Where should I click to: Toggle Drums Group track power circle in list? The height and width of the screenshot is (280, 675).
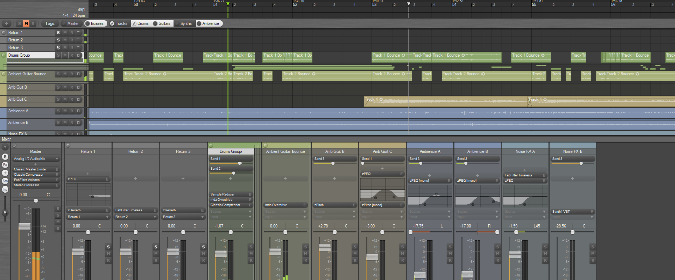(4, 55)
